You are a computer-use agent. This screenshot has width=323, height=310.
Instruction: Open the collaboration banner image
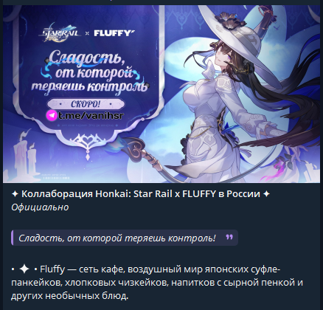(161, 94)
